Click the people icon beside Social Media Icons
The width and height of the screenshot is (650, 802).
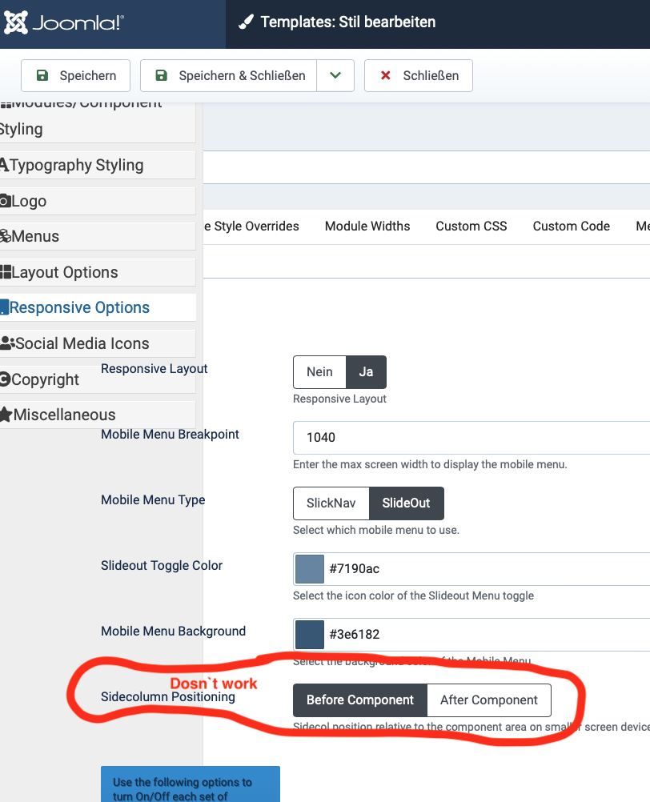(x=7, y=343)
